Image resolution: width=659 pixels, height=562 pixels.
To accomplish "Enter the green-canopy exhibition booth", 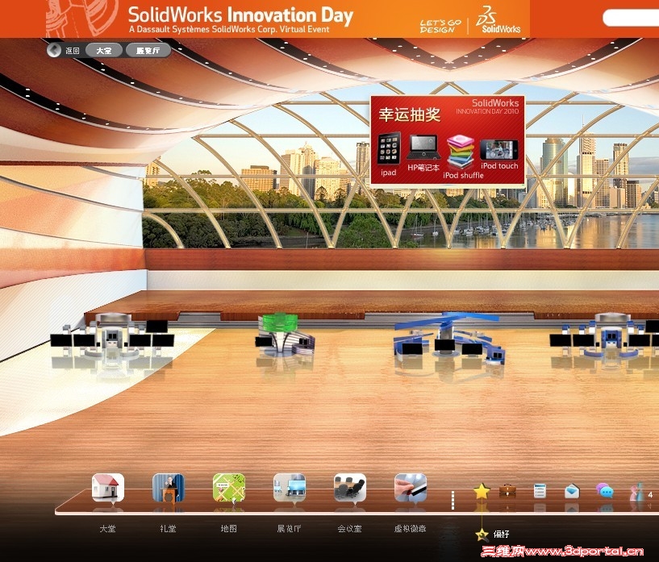I will pyautogui.click(x=284, y=335).
